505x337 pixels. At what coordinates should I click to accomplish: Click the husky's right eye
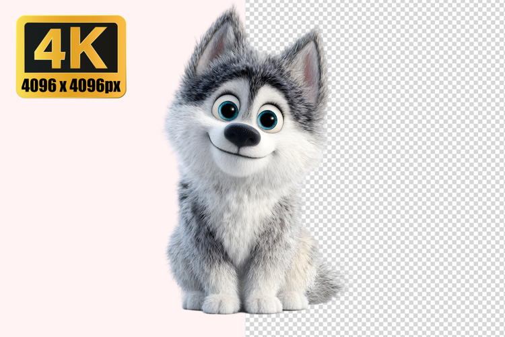268,119
